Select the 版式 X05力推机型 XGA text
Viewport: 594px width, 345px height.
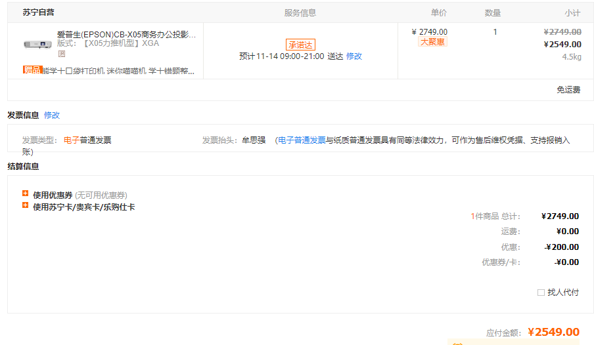tap(108, 43)
